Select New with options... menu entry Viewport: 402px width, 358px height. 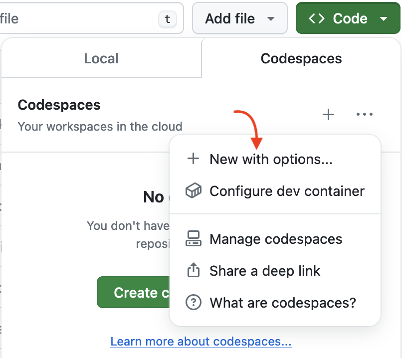point(275,159)
